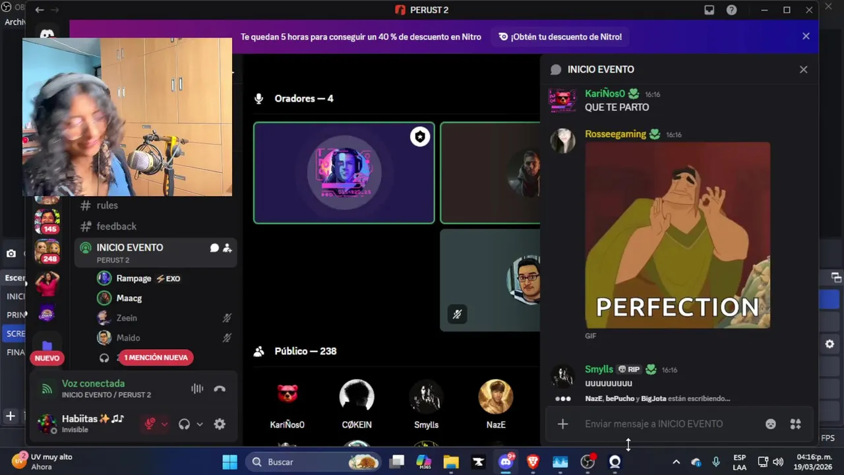Click Habiitas user profile panel

click(82, 424)
